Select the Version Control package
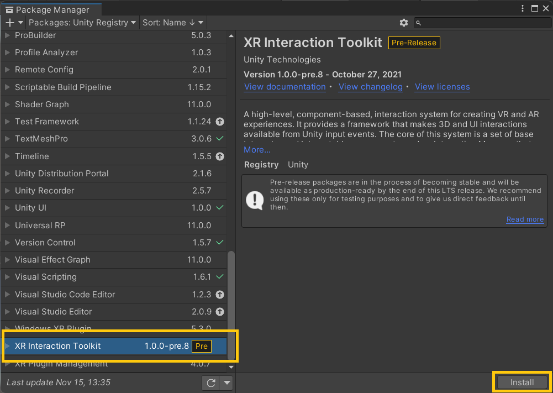Image resolution: width=553 pixels, height=393 pixels. (114, 242)
